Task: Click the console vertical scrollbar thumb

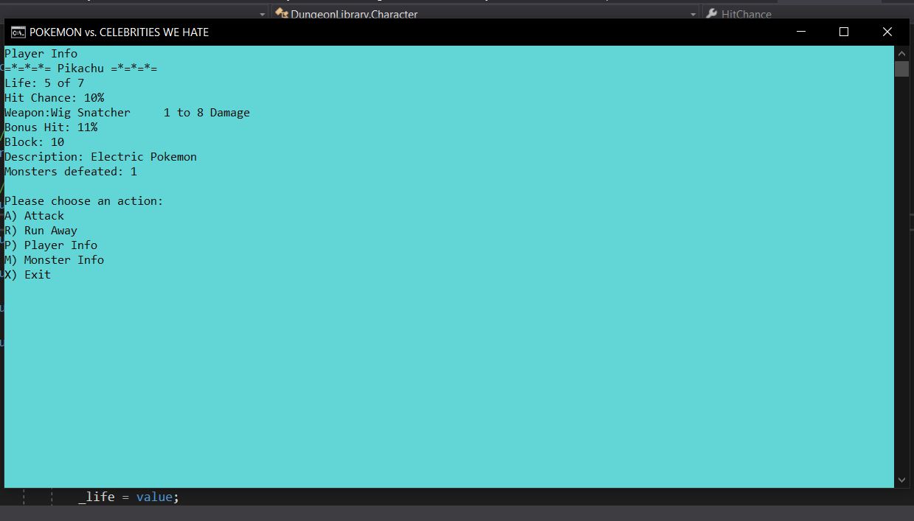Action: [901, 69]
